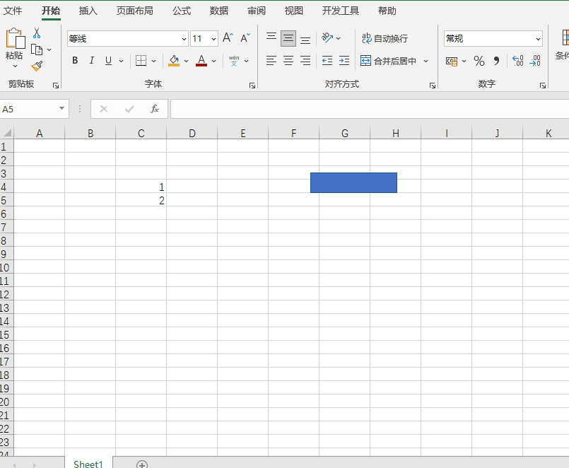Viewport: 569px width, 468px height.
Task: Switch to the 页面布局 tab
Action: click(x=134, y=11)
